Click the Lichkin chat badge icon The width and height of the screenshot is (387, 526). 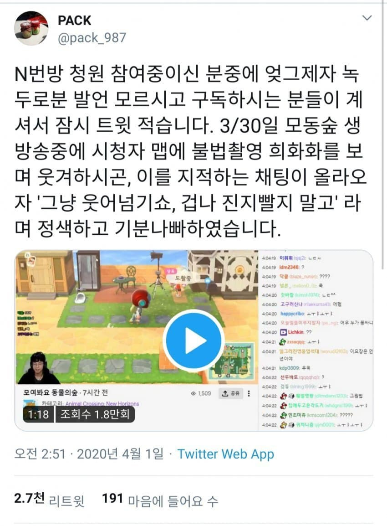(x=283, y=332)
